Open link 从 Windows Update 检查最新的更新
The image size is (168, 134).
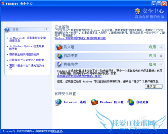pyautogui.click(x=27, y=48)
